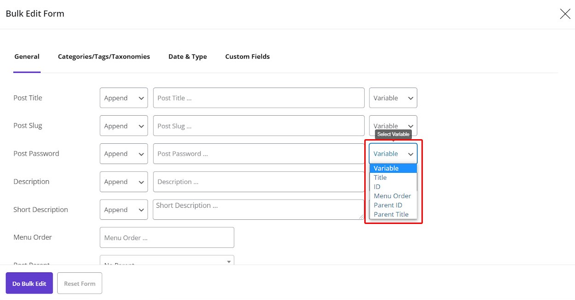
Task: Click the Menu Order field label
Action: (33, 237)
